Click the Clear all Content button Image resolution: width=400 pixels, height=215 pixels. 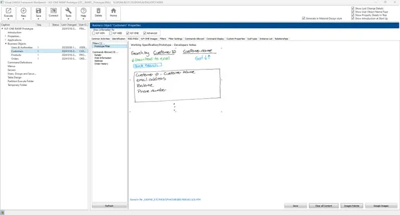(323, 206)
